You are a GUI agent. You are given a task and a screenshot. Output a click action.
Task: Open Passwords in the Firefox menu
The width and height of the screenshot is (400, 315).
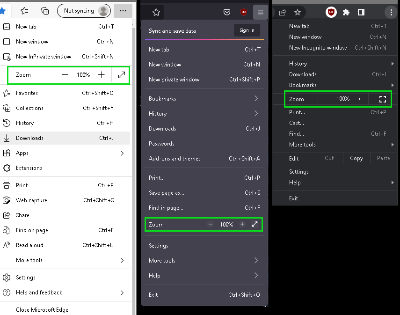pyautogui.click(x=204, y=144)
